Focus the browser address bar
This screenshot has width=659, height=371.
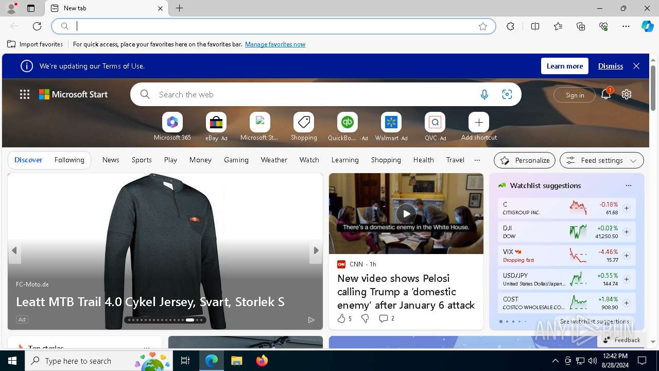pos(273,26)
